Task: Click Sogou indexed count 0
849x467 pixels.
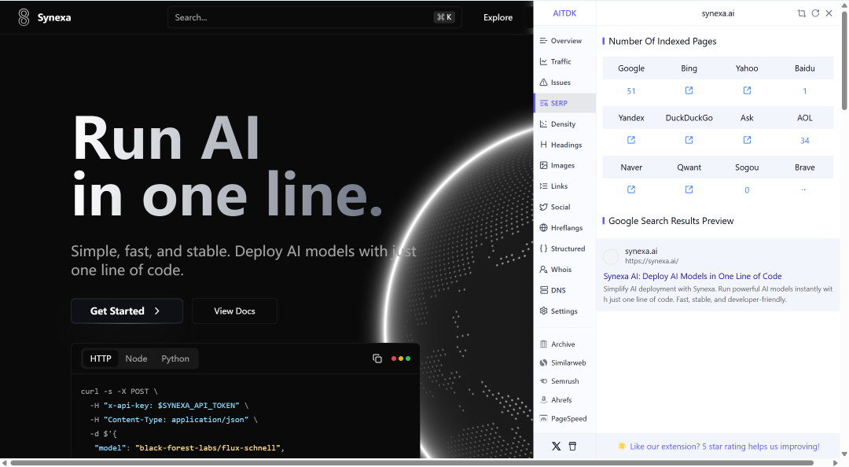Action: (747, 190)
